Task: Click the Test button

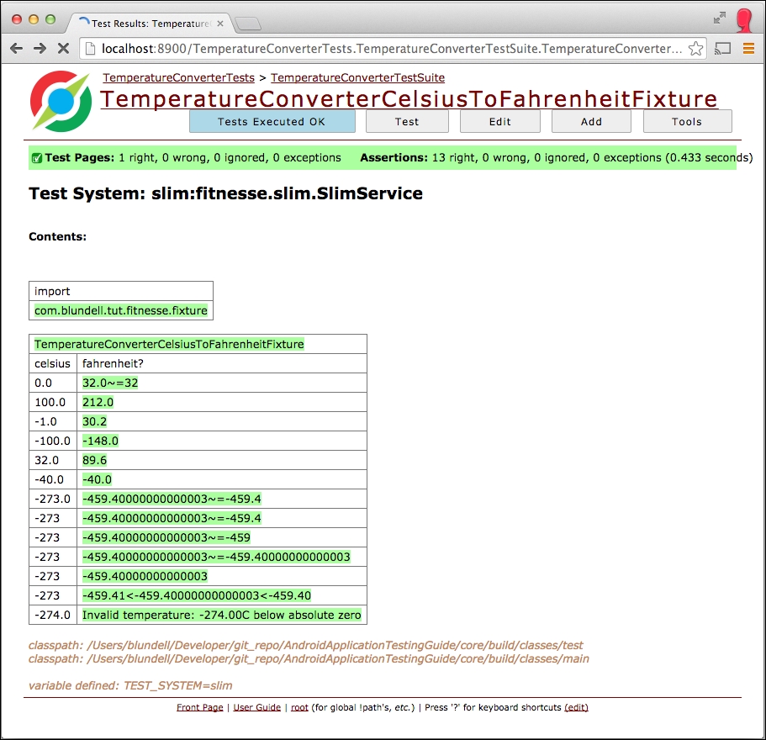Action: pos(407,121)
